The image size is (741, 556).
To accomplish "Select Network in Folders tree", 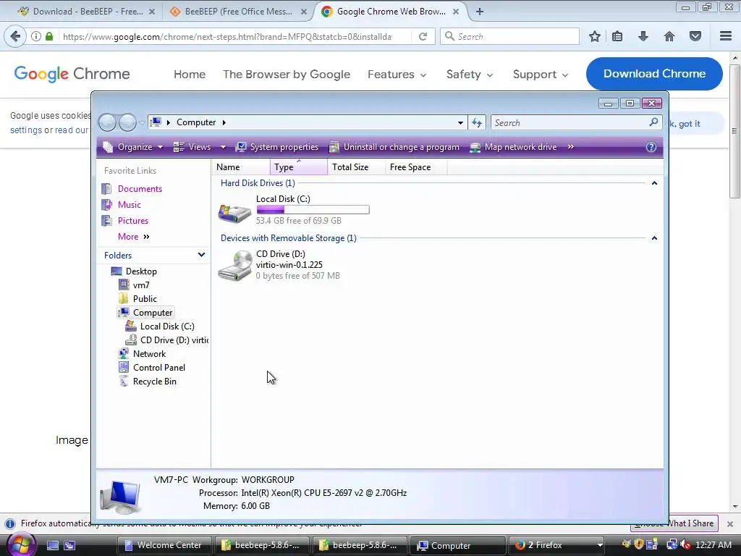I will (x=143, y=353).
